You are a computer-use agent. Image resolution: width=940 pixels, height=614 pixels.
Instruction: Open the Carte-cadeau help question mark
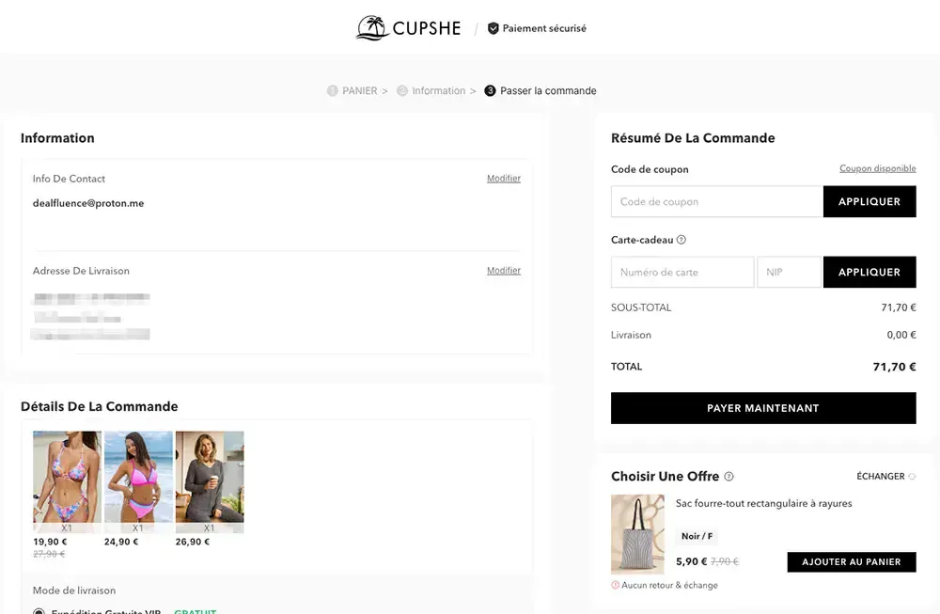pyautogui.click(x=681, y=239)
